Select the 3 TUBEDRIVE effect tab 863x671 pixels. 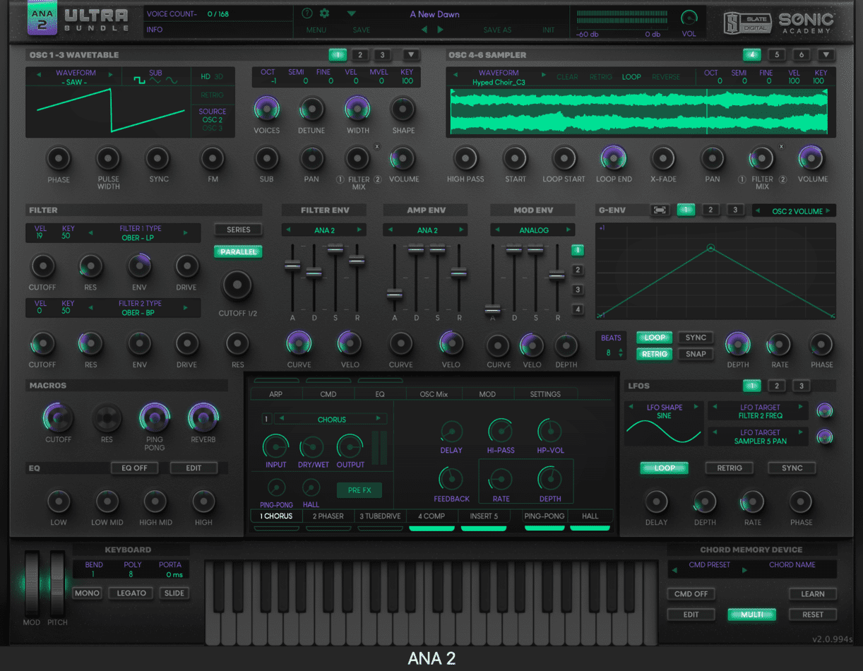click(x=380, y=516)
